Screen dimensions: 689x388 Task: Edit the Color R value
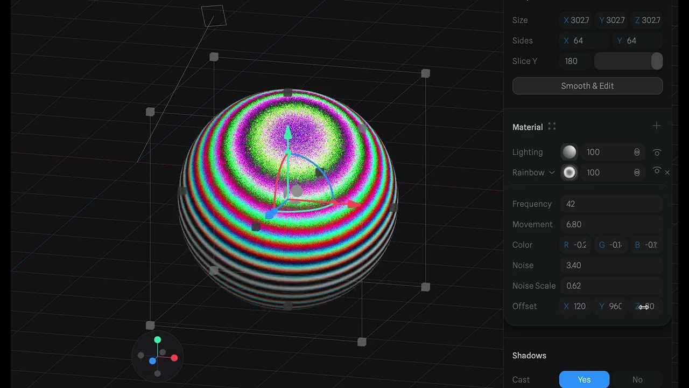pyautogui.click(x=576, y=245)
